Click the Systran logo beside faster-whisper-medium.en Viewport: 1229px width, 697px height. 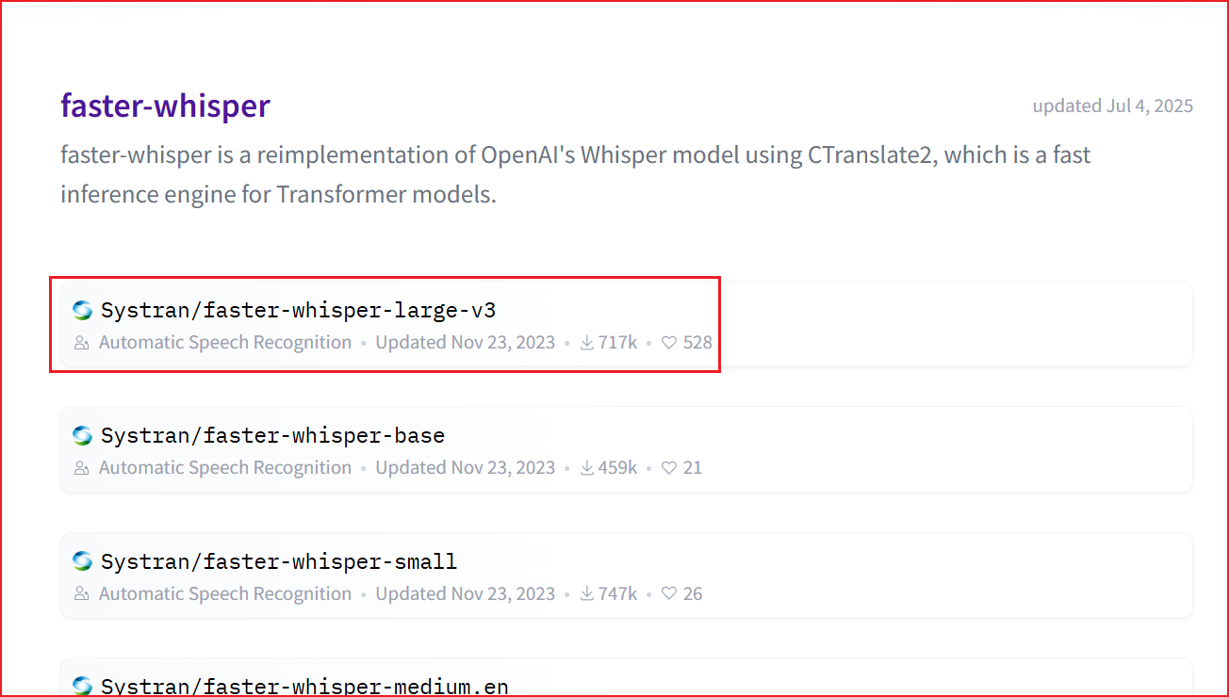point(83,686)
